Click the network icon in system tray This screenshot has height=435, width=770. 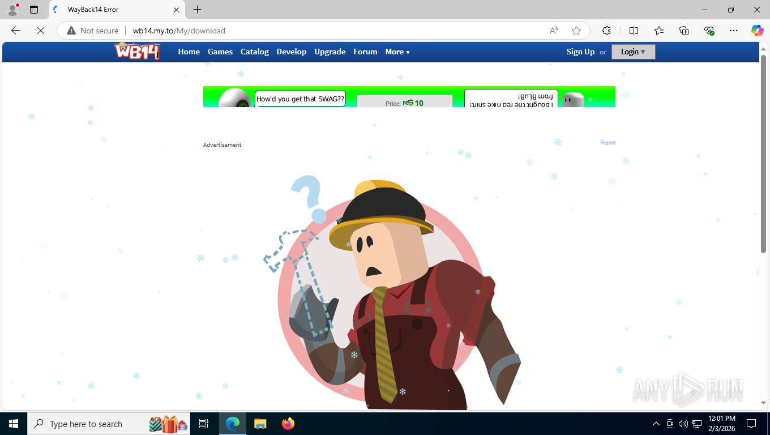click(x=697, y=424)
